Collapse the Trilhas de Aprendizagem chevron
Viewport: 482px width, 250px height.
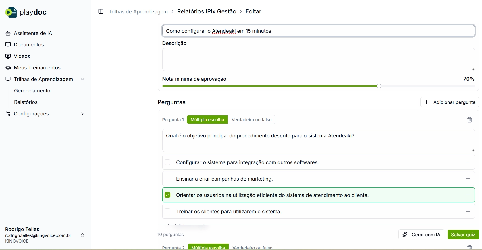click(x=82, y=79)
